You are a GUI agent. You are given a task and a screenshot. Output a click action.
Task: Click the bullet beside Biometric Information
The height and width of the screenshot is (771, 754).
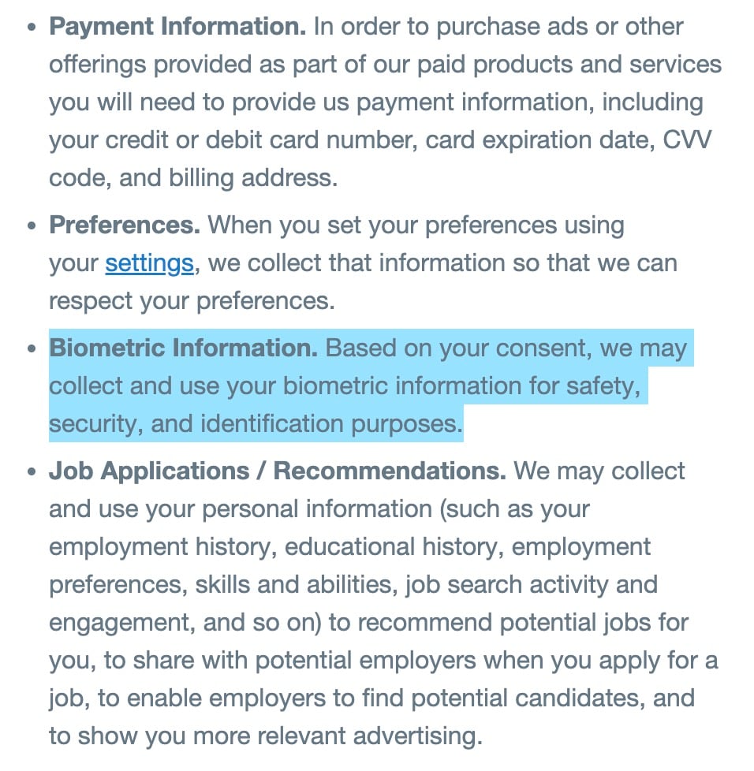click(x=32, y=349)
